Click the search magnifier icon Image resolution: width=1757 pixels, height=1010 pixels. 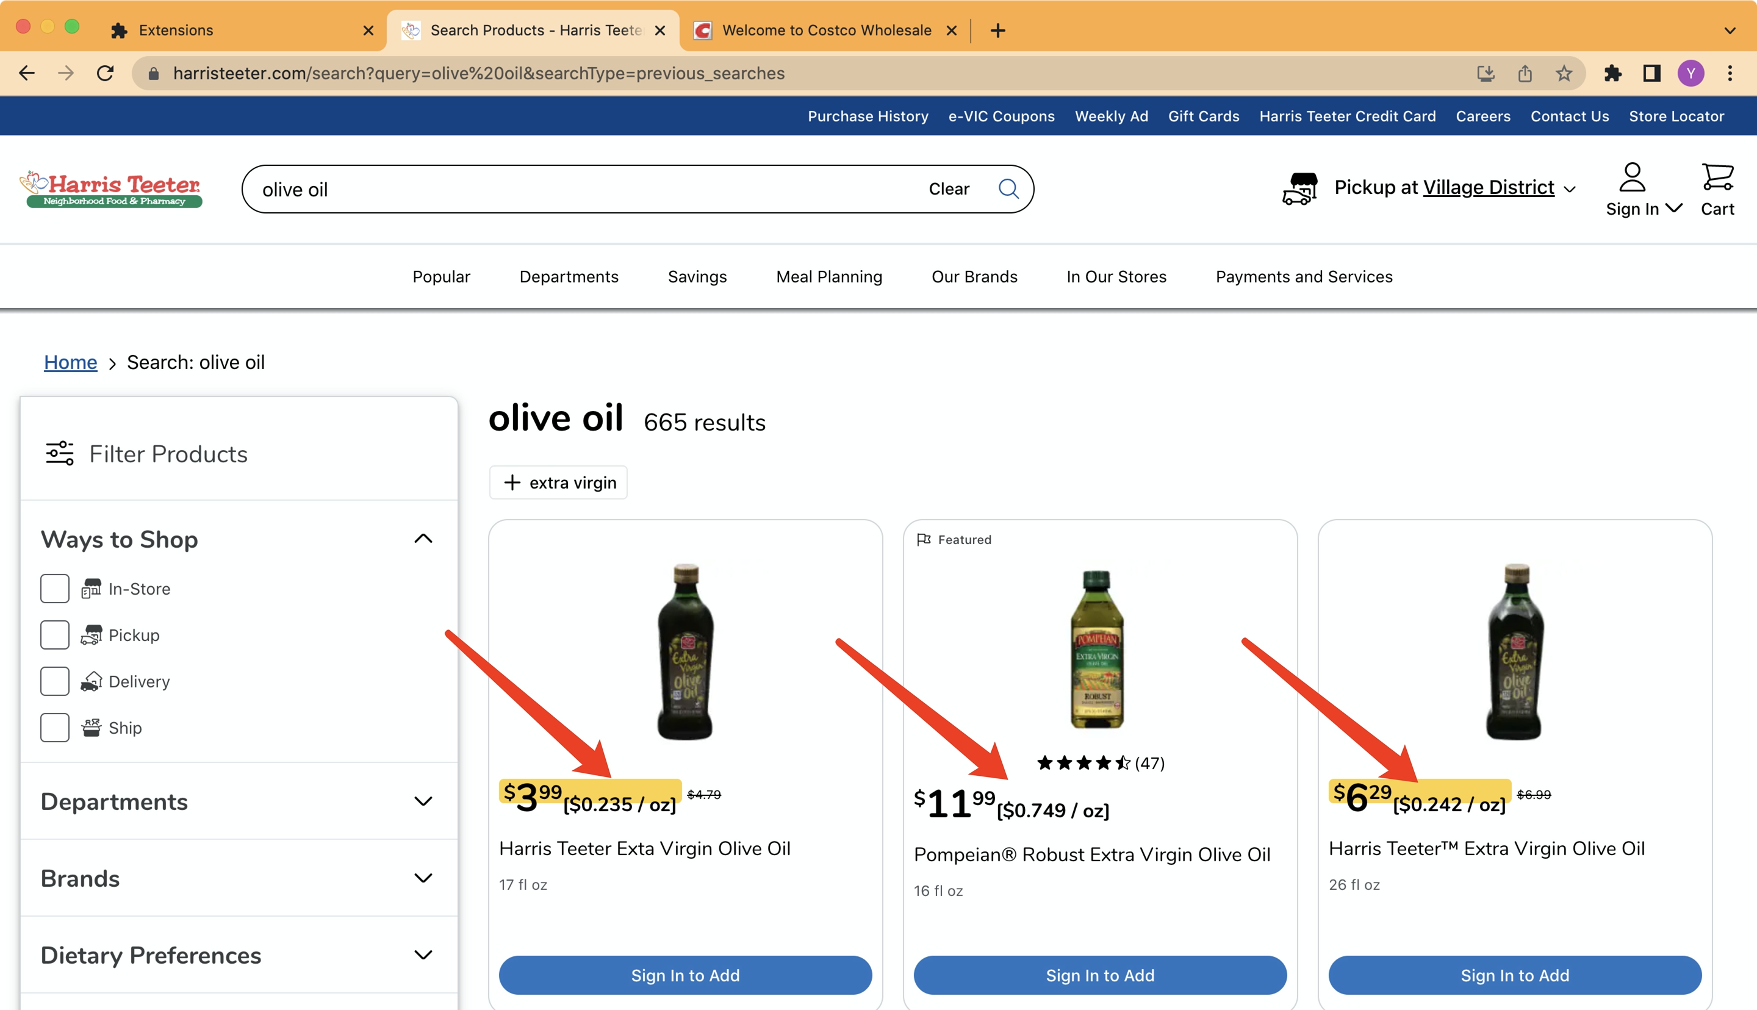(x=1008, y=188)
